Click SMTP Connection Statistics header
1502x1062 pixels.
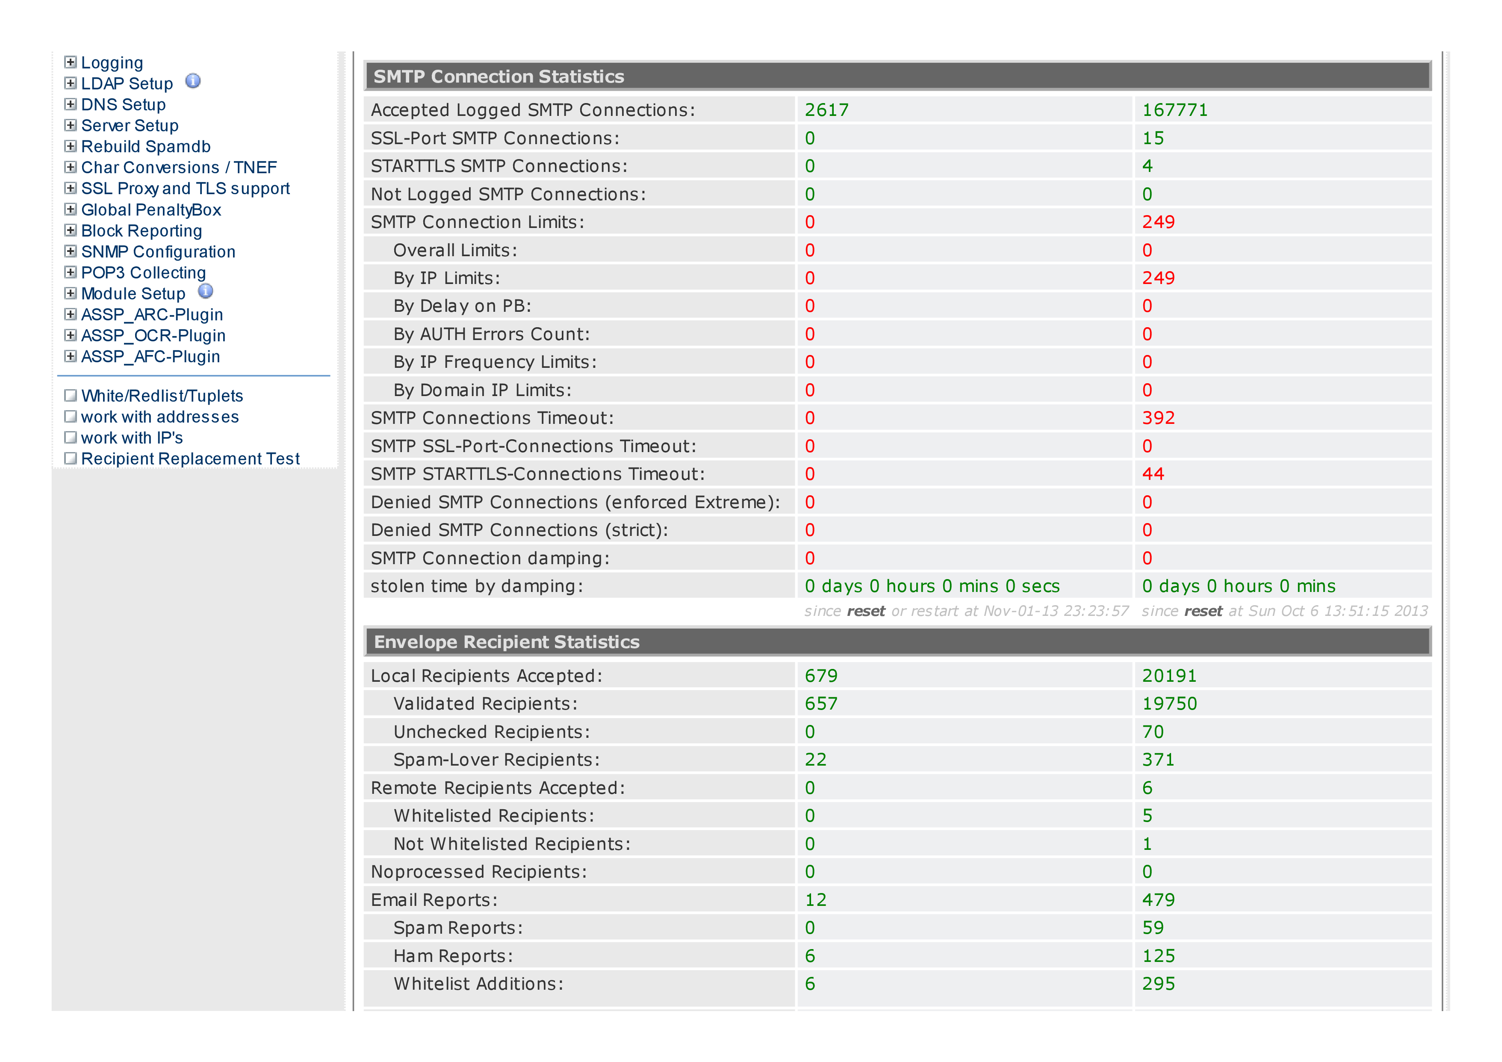(897, 76)
